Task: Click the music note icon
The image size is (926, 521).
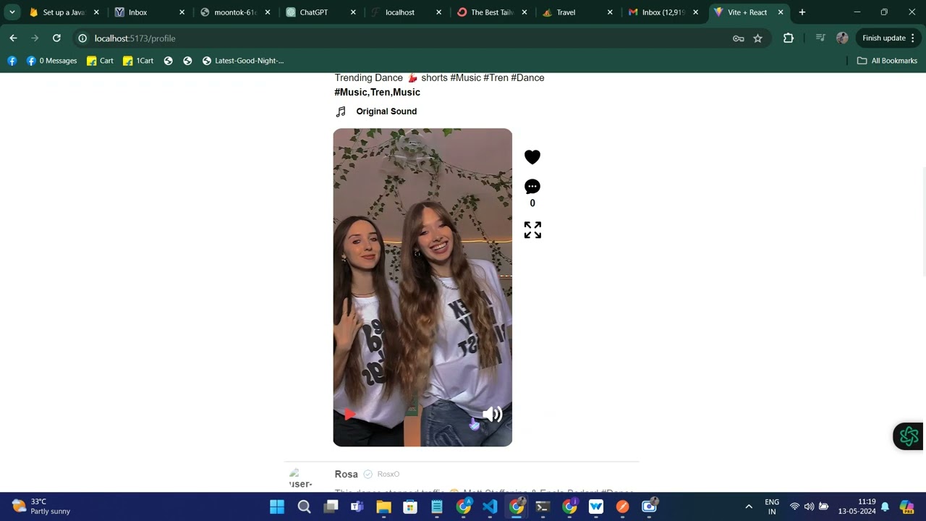Action: tap(341, 111)
